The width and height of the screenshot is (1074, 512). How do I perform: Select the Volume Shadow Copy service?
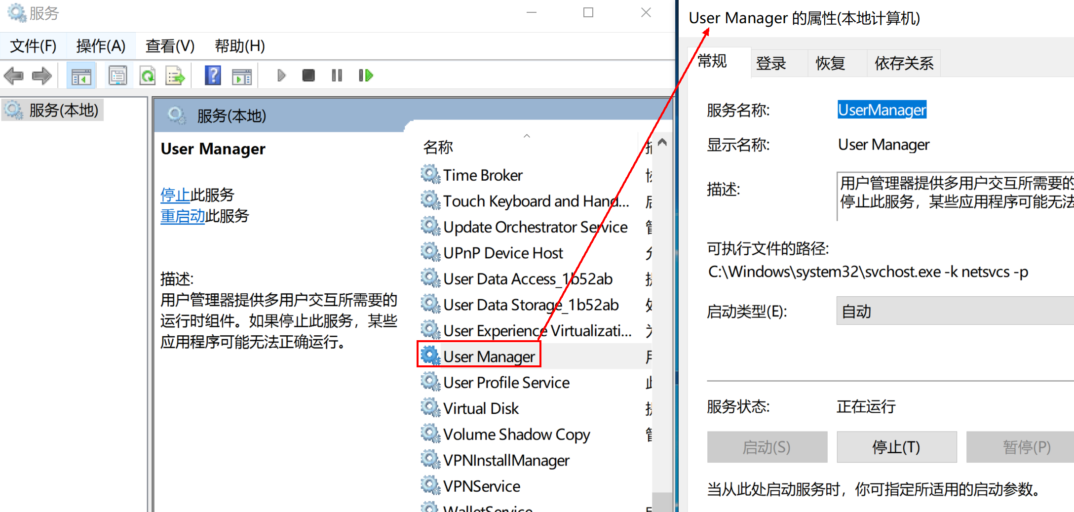[516, 434]
